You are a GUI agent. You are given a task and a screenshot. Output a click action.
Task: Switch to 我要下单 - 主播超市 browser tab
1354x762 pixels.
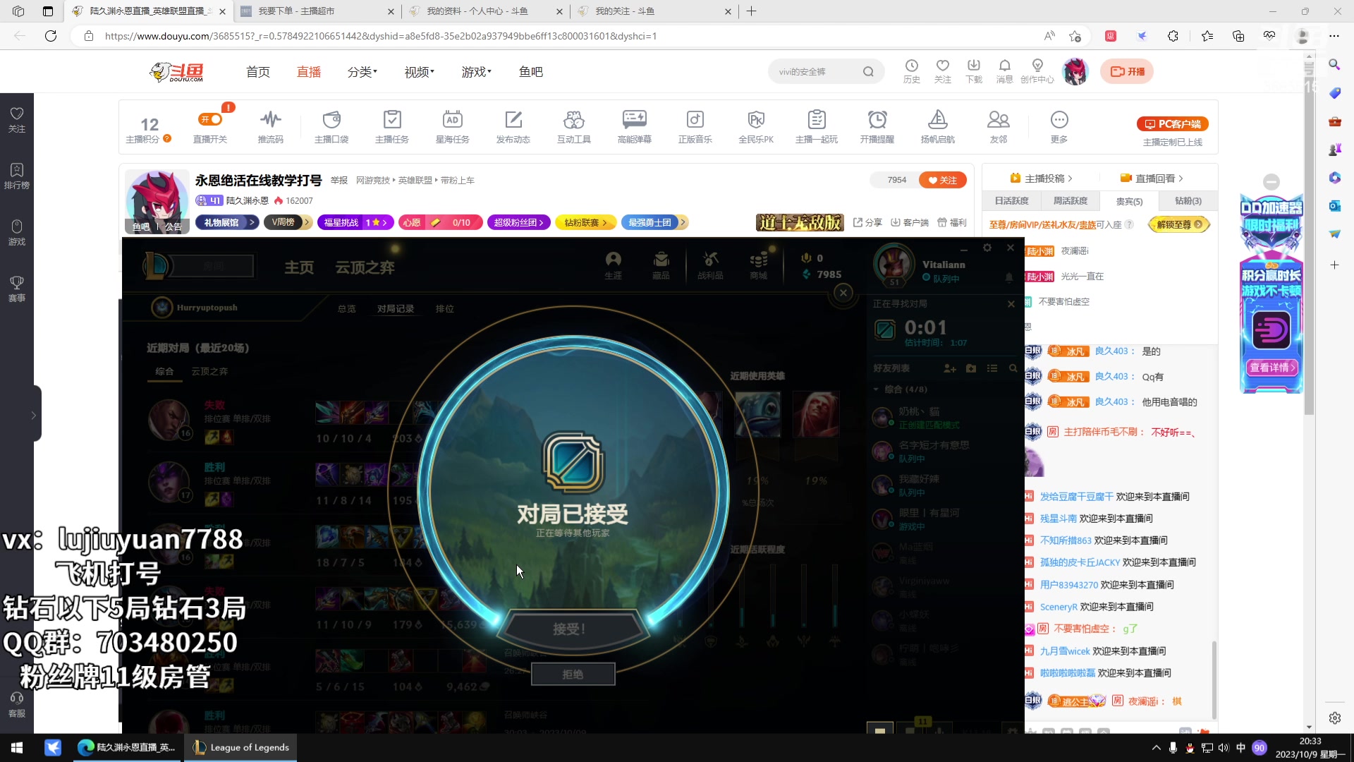[x=317, y=11]
